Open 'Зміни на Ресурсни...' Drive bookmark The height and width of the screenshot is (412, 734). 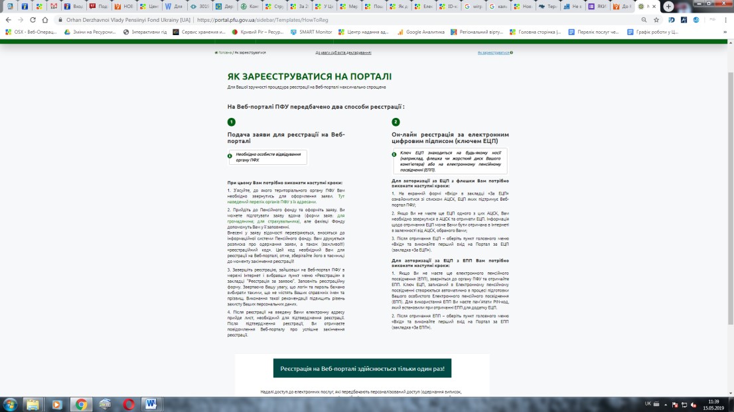click(x=90, y=32)
